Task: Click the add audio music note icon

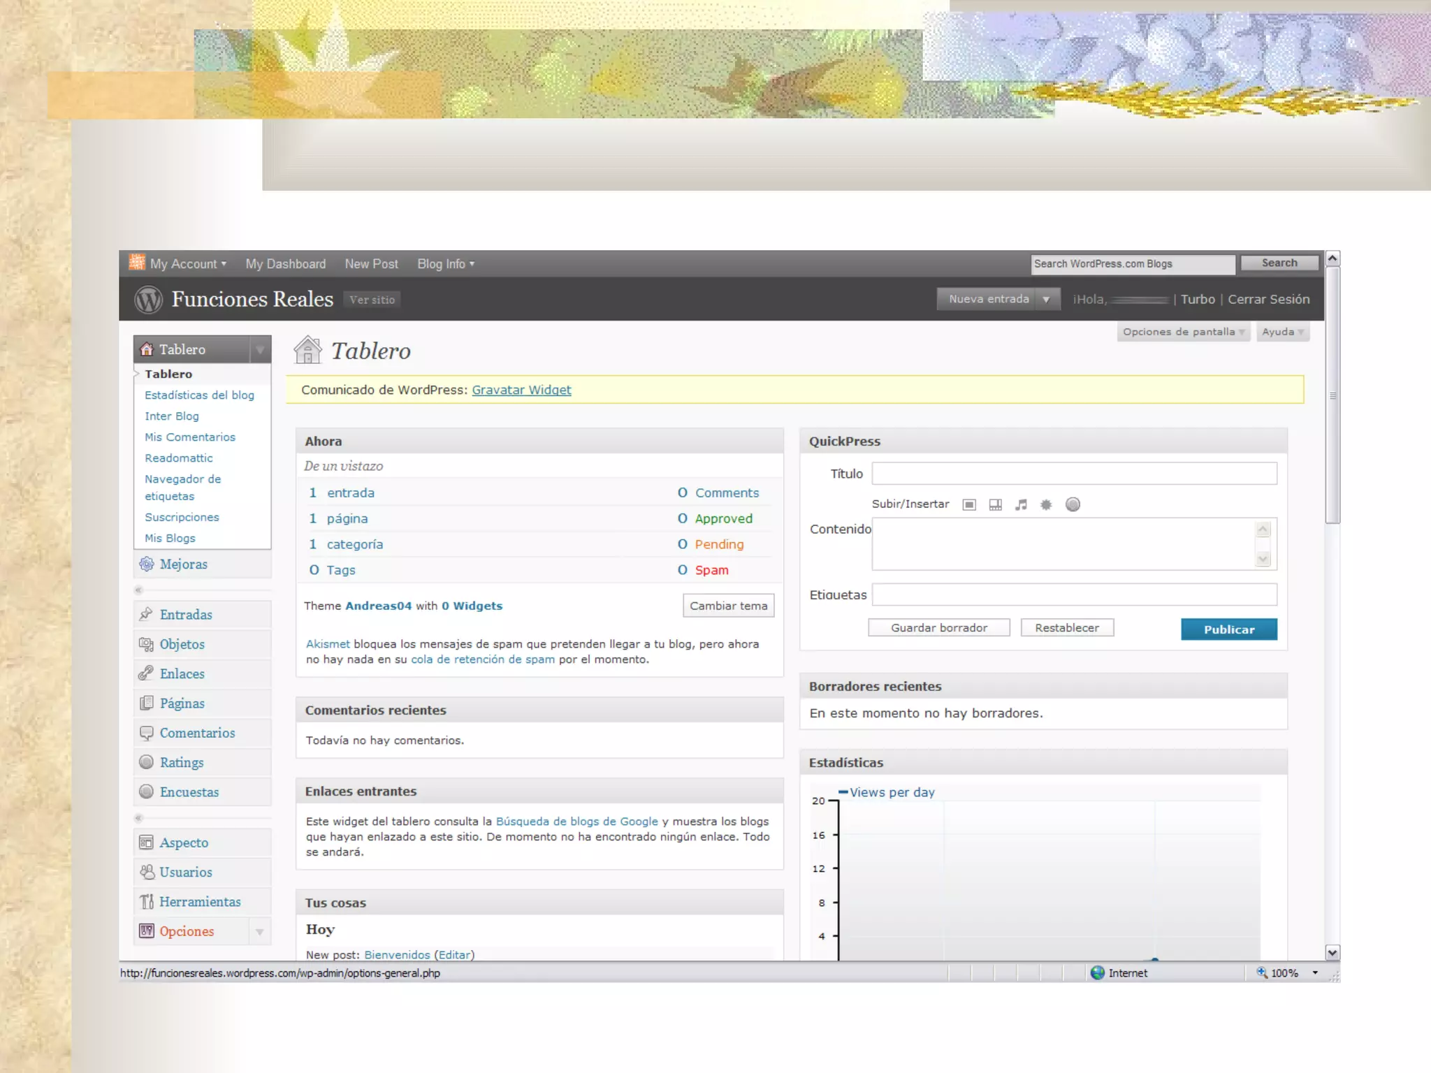Action: [1021, 504]
